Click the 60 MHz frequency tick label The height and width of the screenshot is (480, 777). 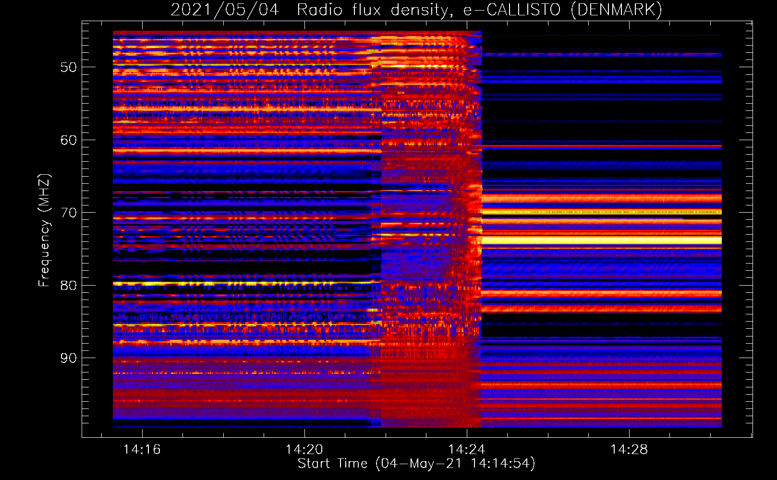coord(69,140)
